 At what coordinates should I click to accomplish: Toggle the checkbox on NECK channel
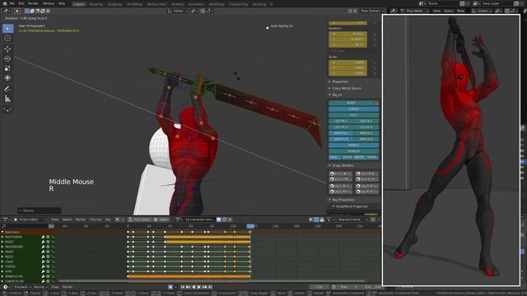point(48,257)
